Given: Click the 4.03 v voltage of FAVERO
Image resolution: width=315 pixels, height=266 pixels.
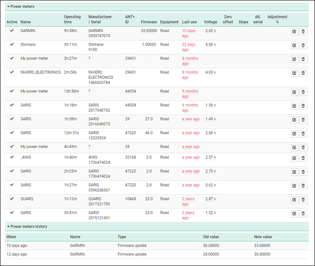Looking at the screenshot, I should click(211, 72).
